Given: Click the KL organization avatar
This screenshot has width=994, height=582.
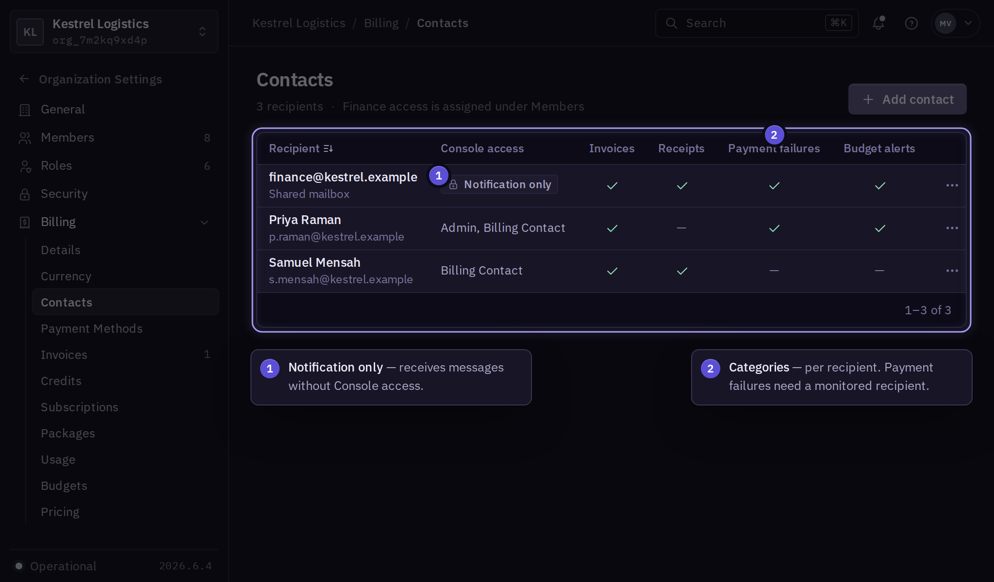Looking at the screenshot, I should 30,32.
